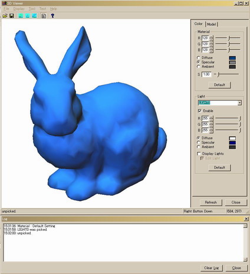Decrease the Material G value with down arrow
This screenshot has height=274, width=250.
[x=211, y=45]
